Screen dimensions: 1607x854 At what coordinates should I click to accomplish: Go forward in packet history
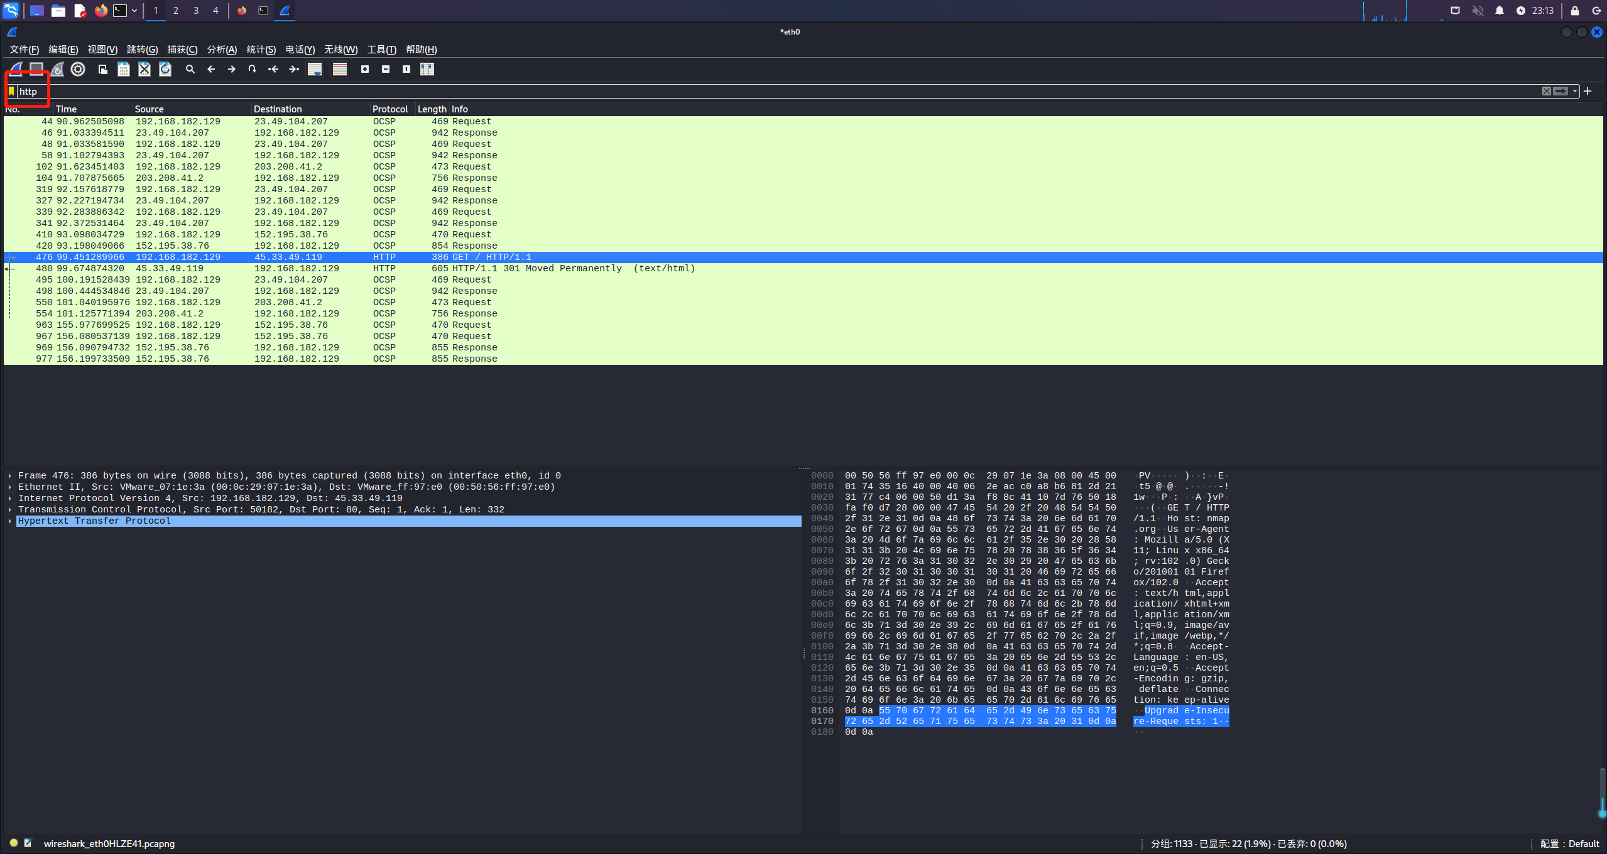tap(232, 69)
